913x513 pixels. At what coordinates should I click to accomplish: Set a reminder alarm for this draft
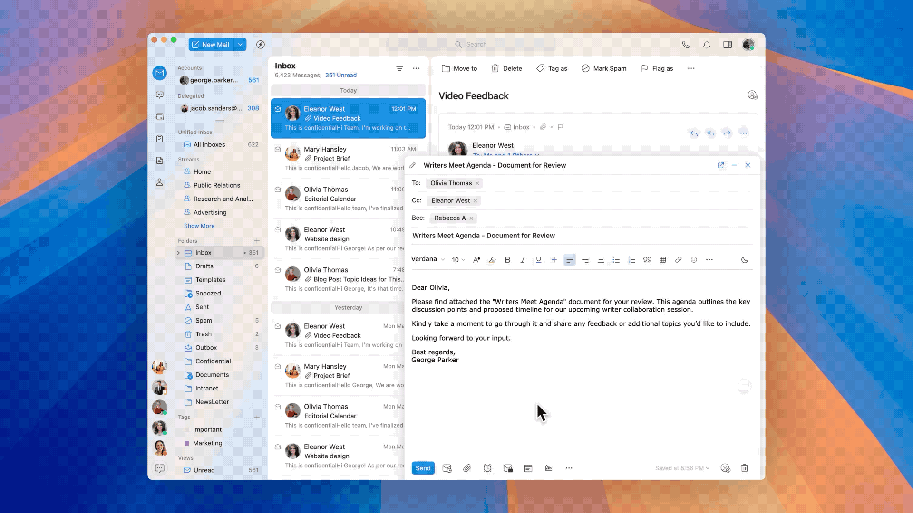(487, 468)
